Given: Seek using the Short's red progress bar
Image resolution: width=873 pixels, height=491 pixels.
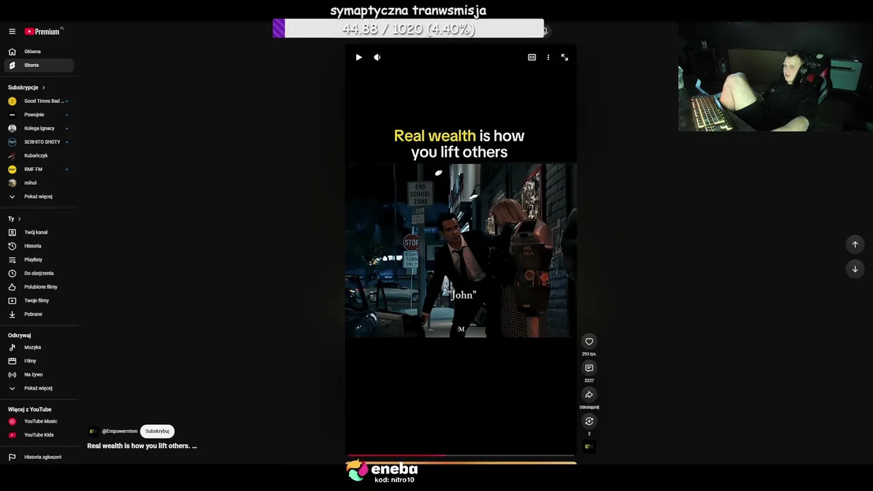Looking at the screenshot, I should pos(460,456).
